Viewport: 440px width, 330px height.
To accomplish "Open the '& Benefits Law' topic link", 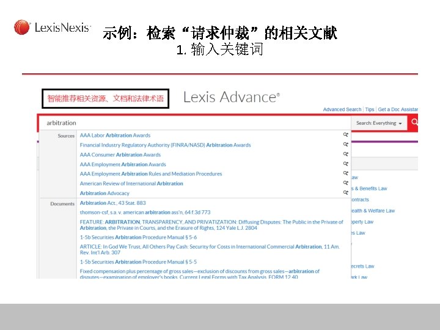I will click(x=369, y=189).
